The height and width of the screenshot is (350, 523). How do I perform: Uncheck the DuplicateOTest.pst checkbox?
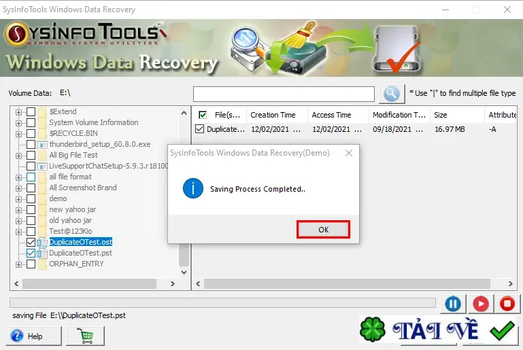pos(31,253)
